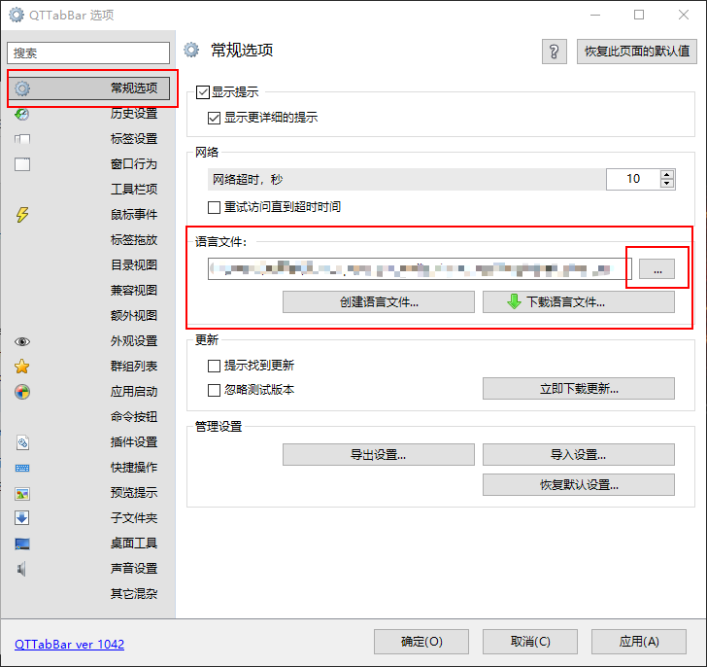707x667 pixels.
Task: Open the QTTabBar ver 1042 link
Action: [x=70, y=645]
